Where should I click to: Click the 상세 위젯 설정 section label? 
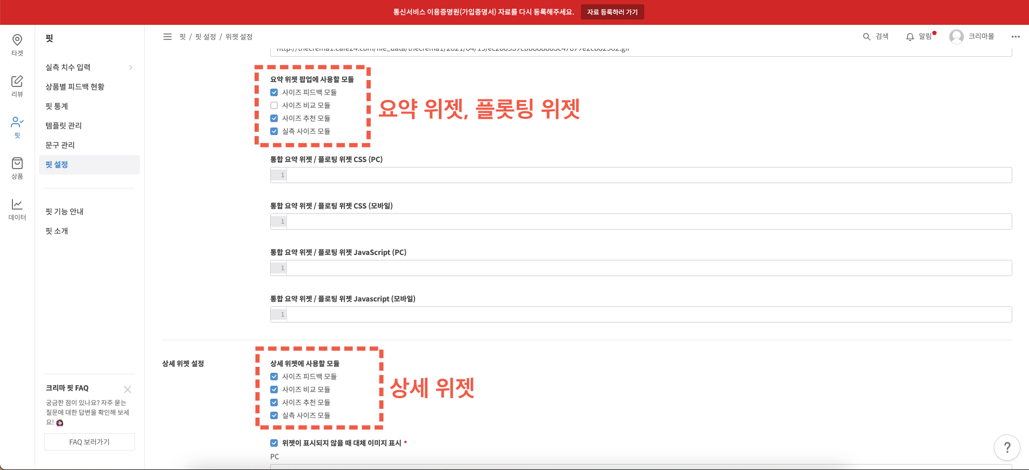point(183,364)
